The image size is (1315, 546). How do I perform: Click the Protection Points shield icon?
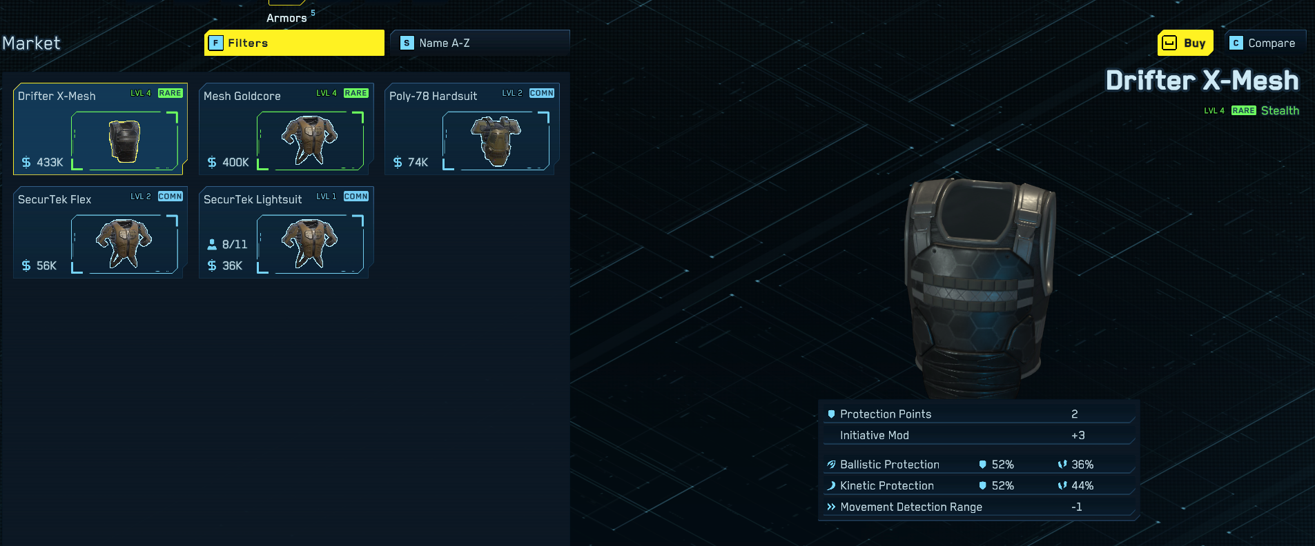831,414
